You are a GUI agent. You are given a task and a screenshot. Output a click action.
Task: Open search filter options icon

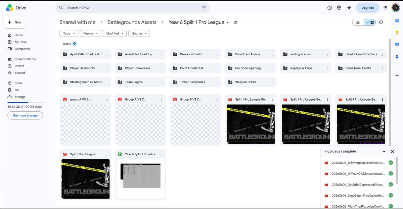click(x=204, y=8)
